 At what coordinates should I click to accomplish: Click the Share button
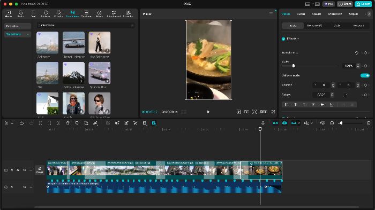pos(345,4)
